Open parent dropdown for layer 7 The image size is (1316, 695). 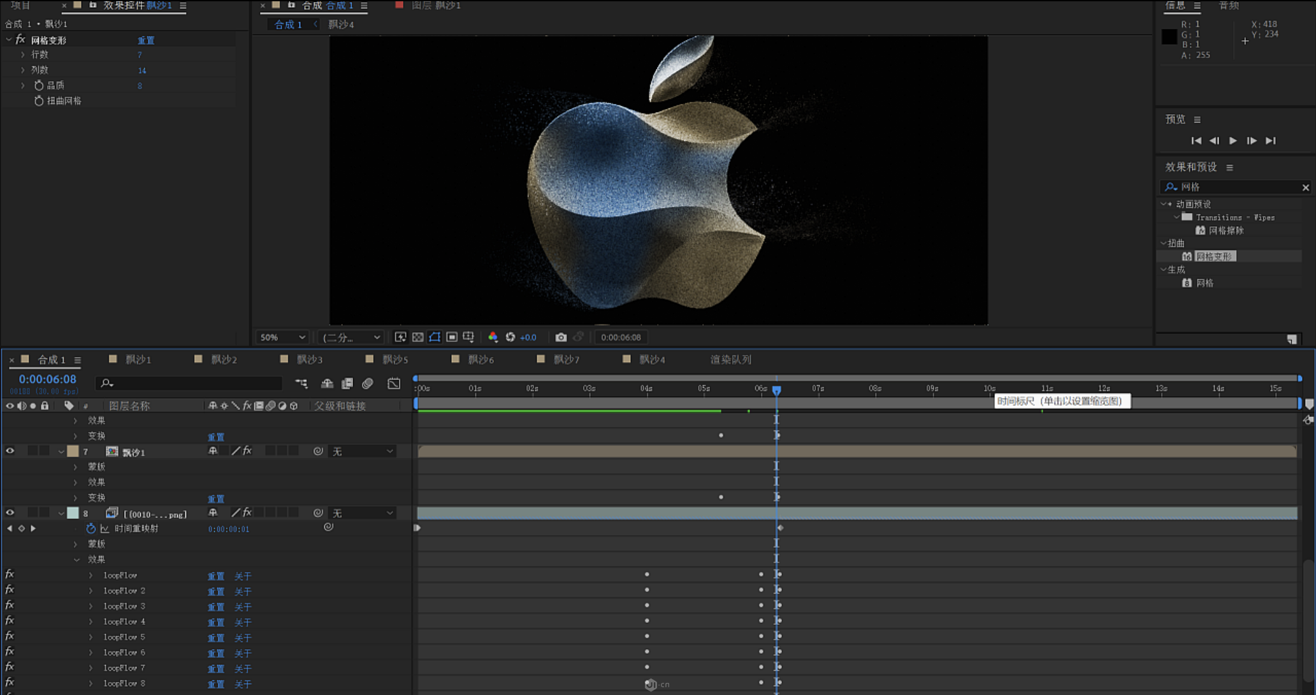[362, 451]
